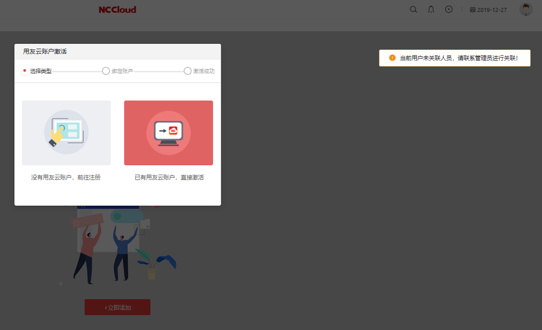This screenshot has height=330, width=542.
Task: Open the notifications bell icon
Action: pyautogui.click(x=431, y=10)
